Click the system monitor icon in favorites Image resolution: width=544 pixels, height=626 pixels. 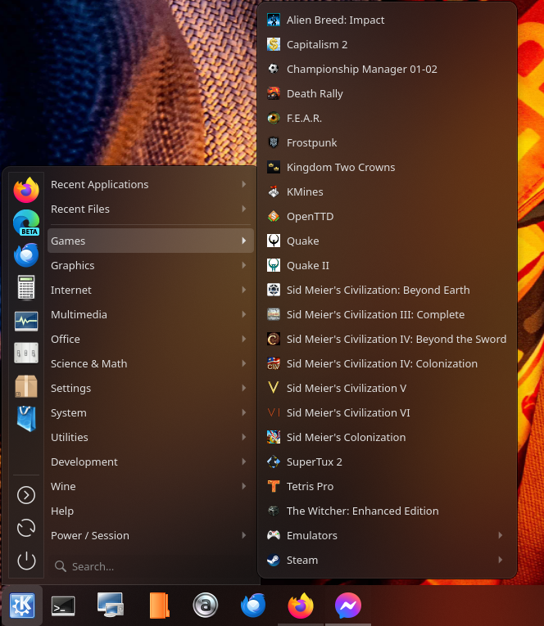26,321
